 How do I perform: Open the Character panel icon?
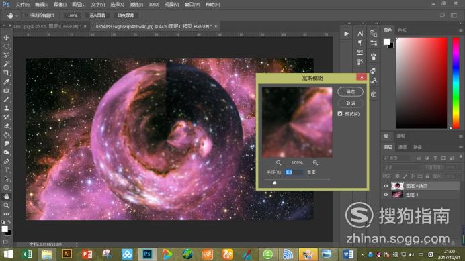click(360, 34)
